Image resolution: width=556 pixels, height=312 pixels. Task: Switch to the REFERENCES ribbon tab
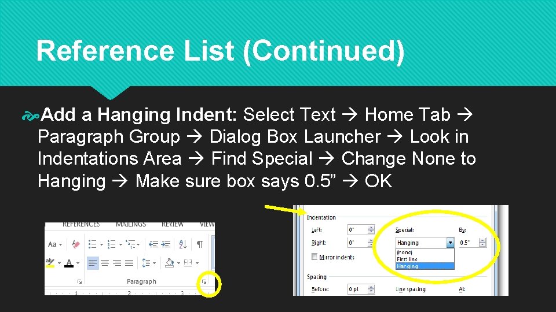81,224
